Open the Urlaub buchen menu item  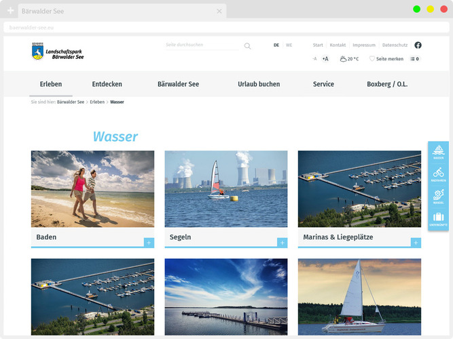259,84
